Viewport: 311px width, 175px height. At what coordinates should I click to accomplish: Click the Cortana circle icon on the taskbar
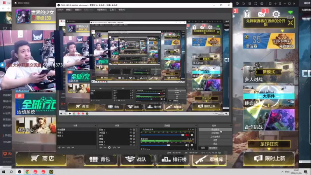click(x=11, y=171)
